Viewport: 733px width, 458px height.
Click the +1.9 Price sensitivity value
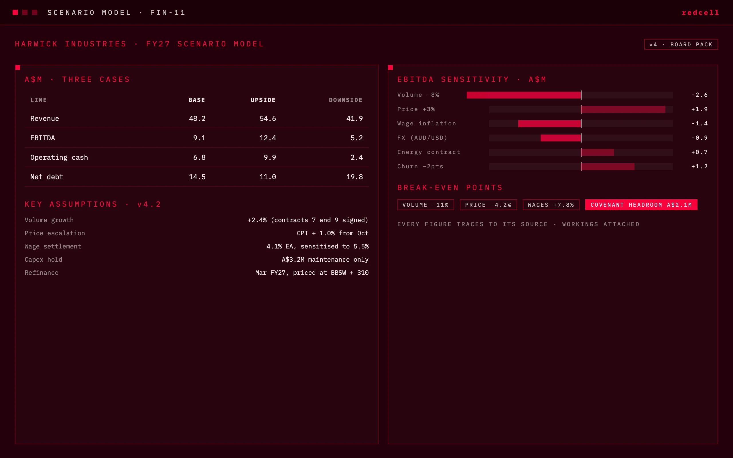pos(699,109)
